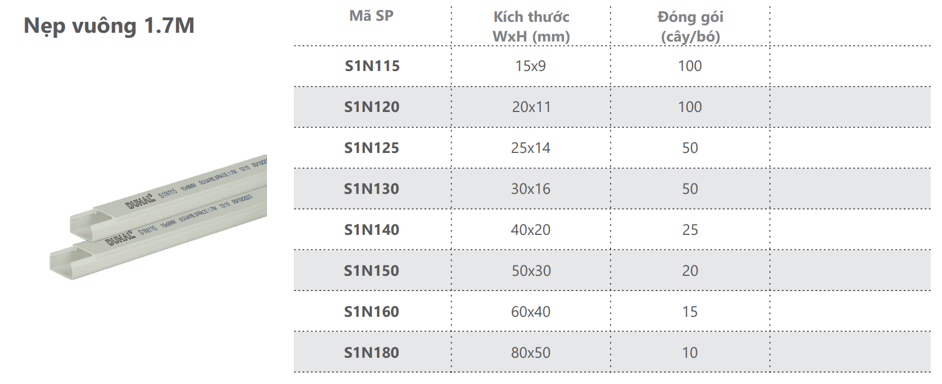Click the 40x20 dimension cell

pos(531,230)
